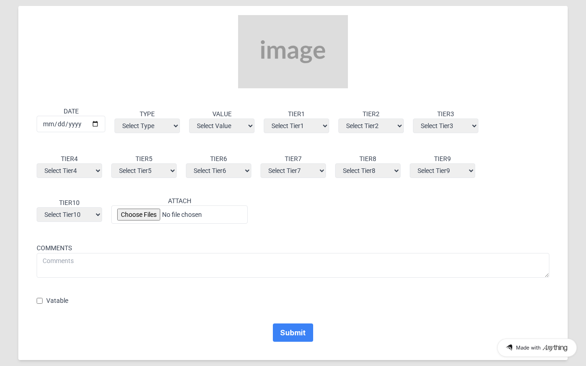The width and height of the screenshot is (586, 366).
Task: Enable the Vatable checkbox
Action: click(40, 301)
